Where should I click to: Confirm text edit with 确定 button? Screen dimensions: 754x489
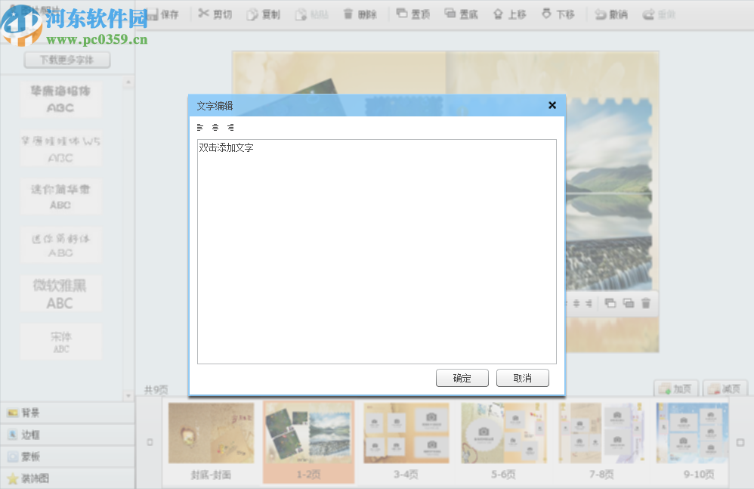(462, 378)
